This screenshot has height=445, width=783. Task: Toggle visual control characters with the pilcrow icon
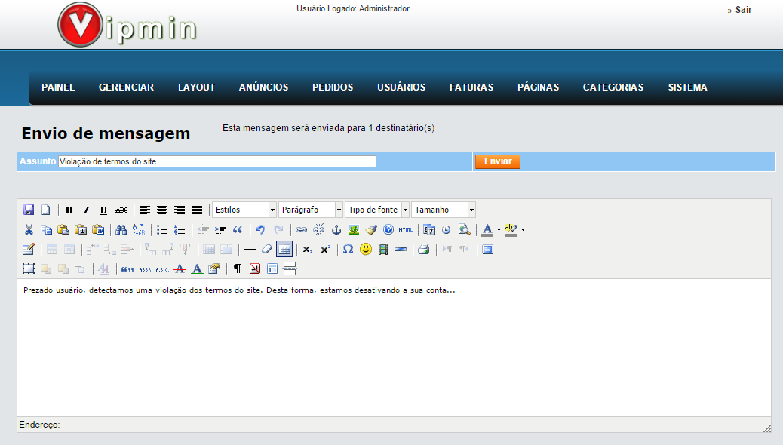coord(237,269)
